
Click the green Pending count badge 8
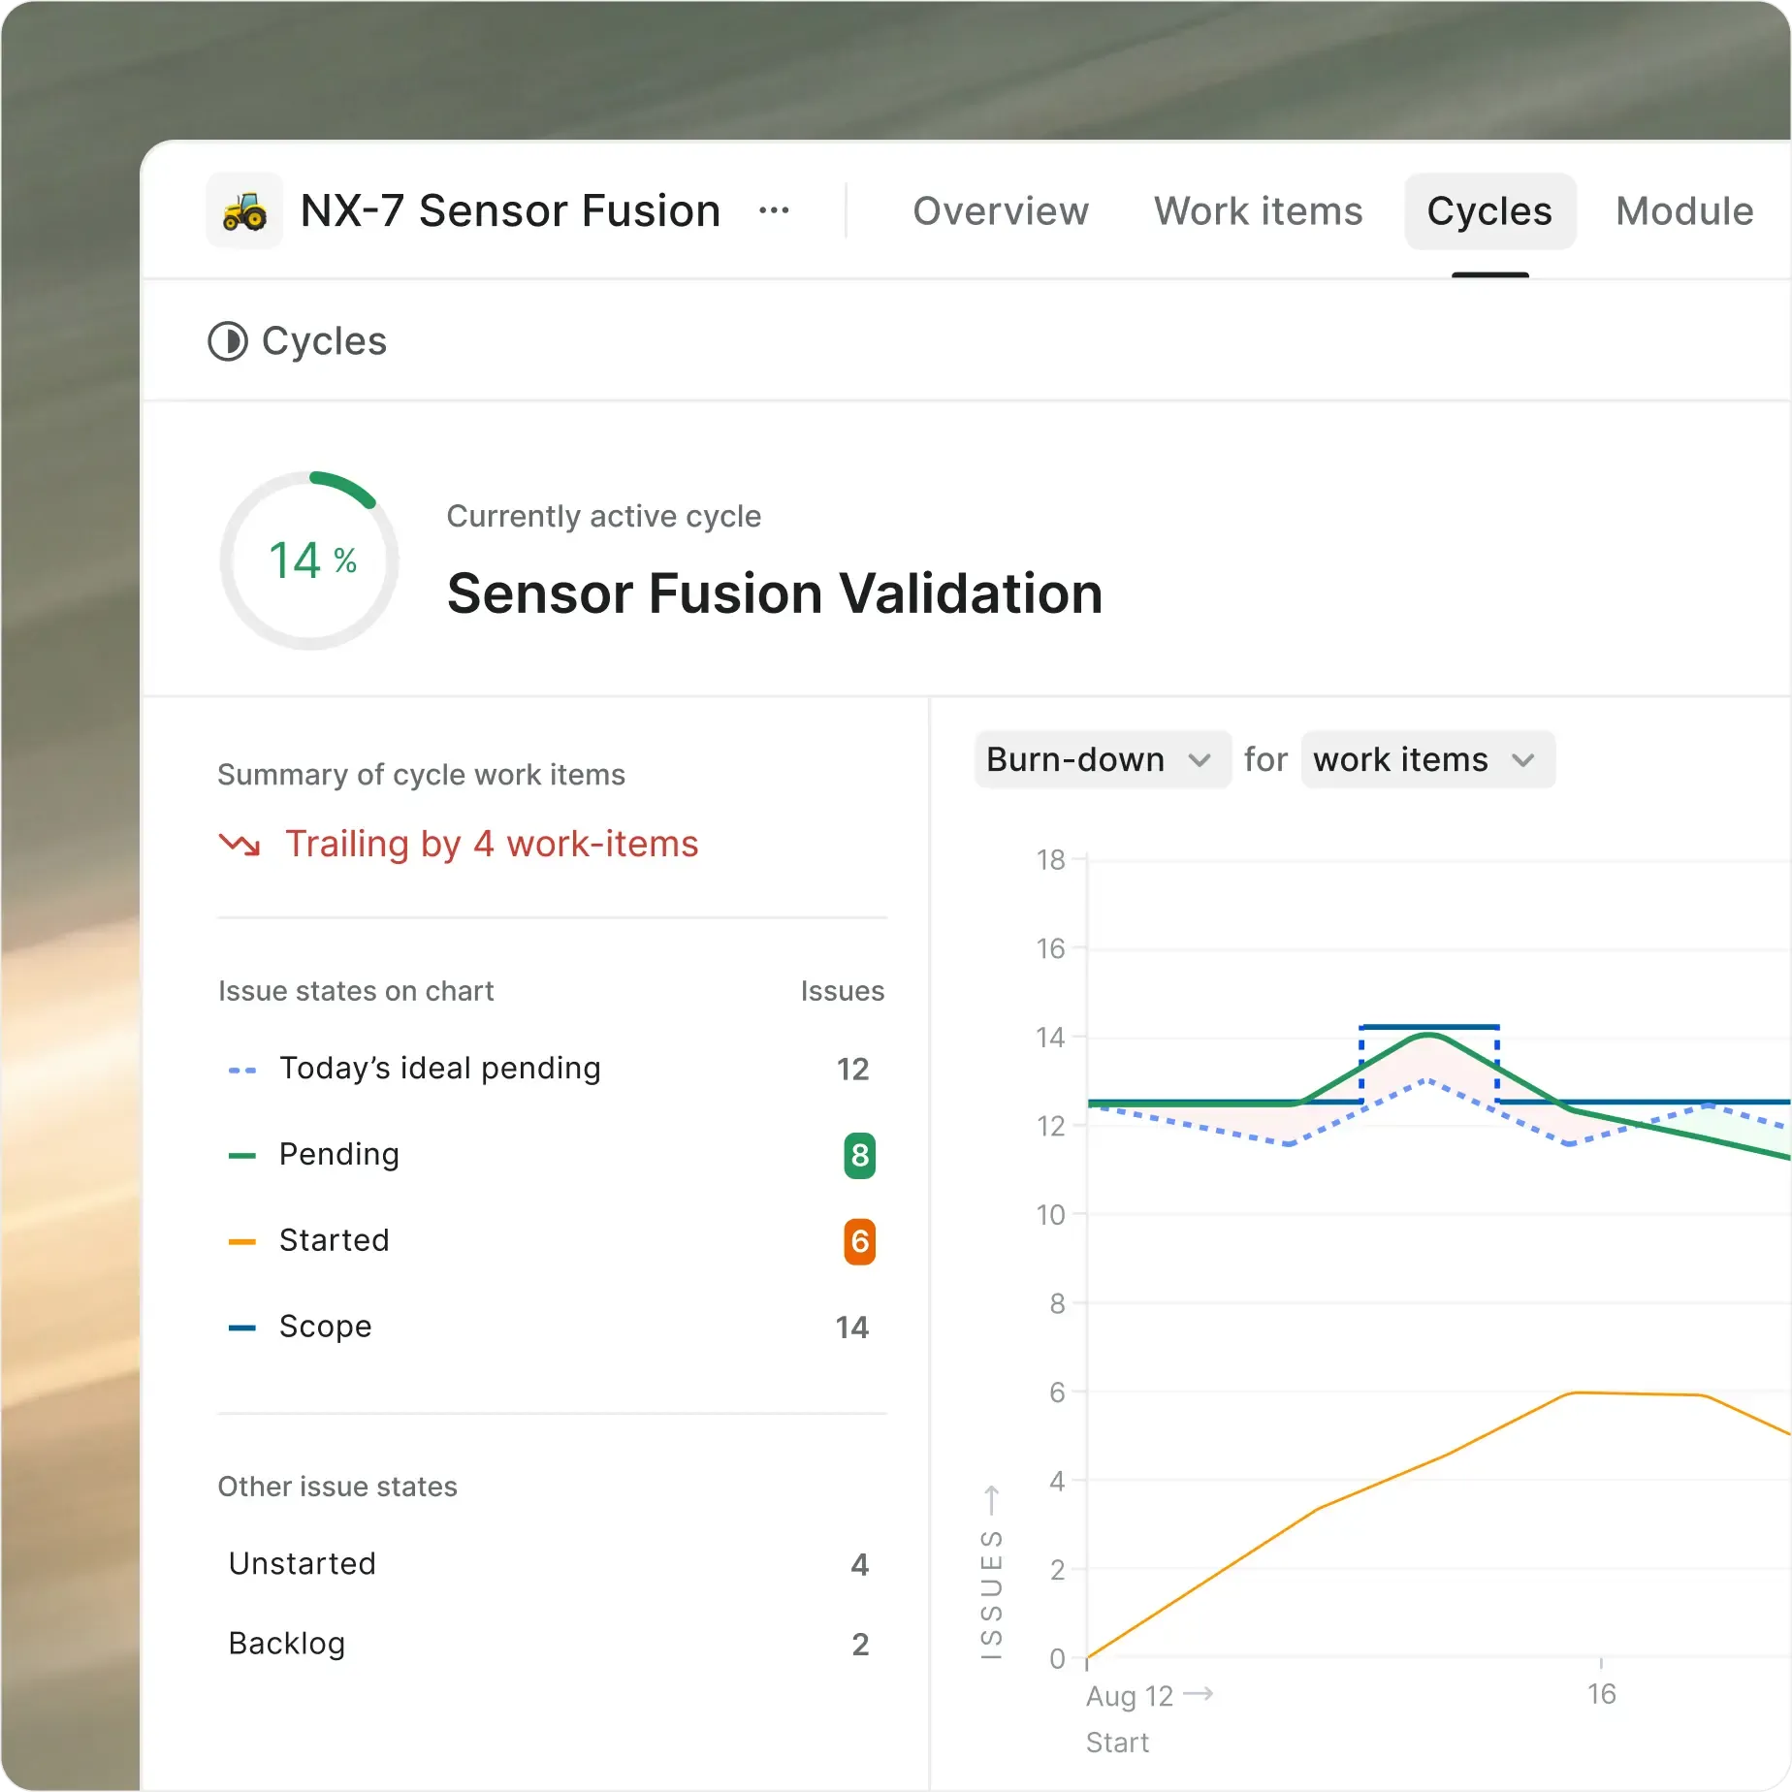(x=859, y=1155)
